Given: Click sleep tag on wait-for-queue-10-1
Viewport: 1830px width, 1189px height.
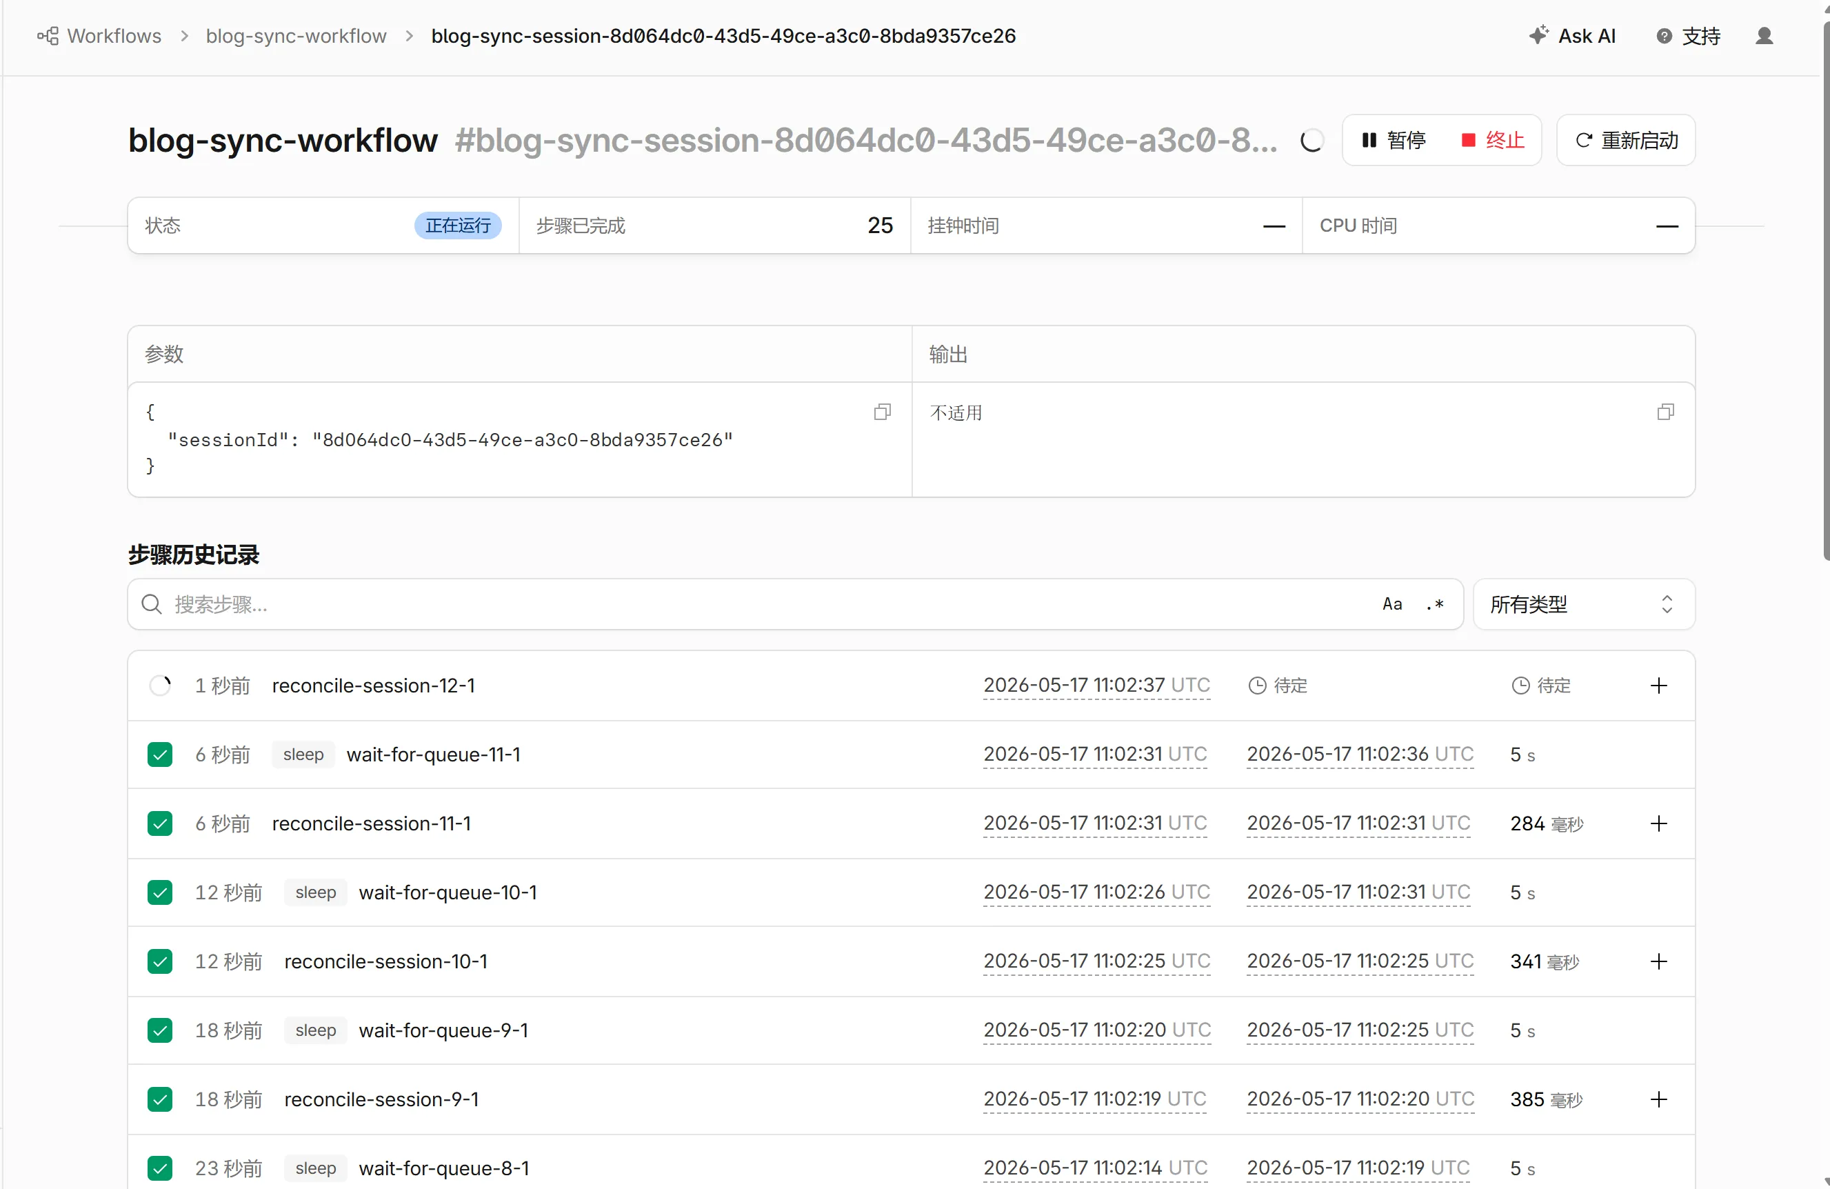Looking at the screenshot, I should [x=315, y=892].
